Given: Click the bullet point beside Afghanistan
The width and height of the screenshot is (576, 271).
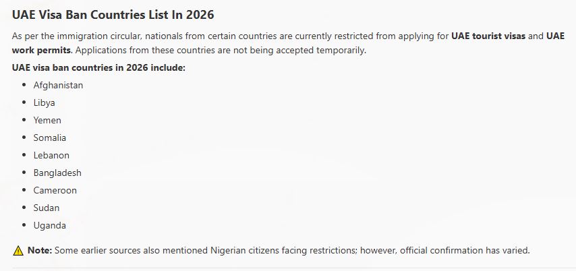Looking at the screenshot, I should tap(24, 85).
